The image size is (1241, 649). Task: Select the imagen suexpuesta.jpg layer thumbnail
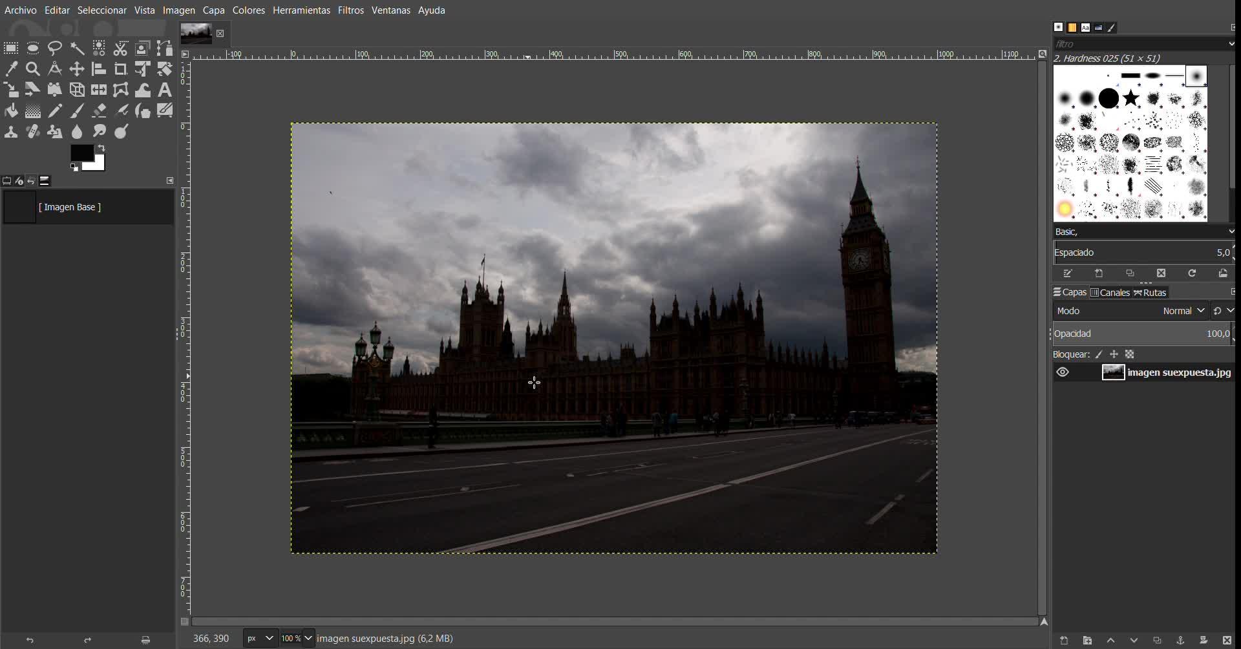(x=1113, y=372)
